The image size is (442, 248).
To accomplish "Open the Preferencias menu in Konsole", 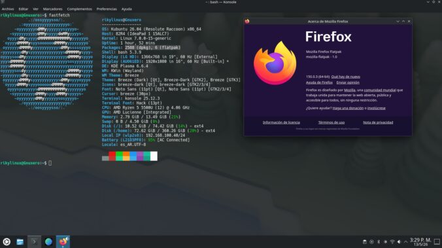I will [107, 9].
